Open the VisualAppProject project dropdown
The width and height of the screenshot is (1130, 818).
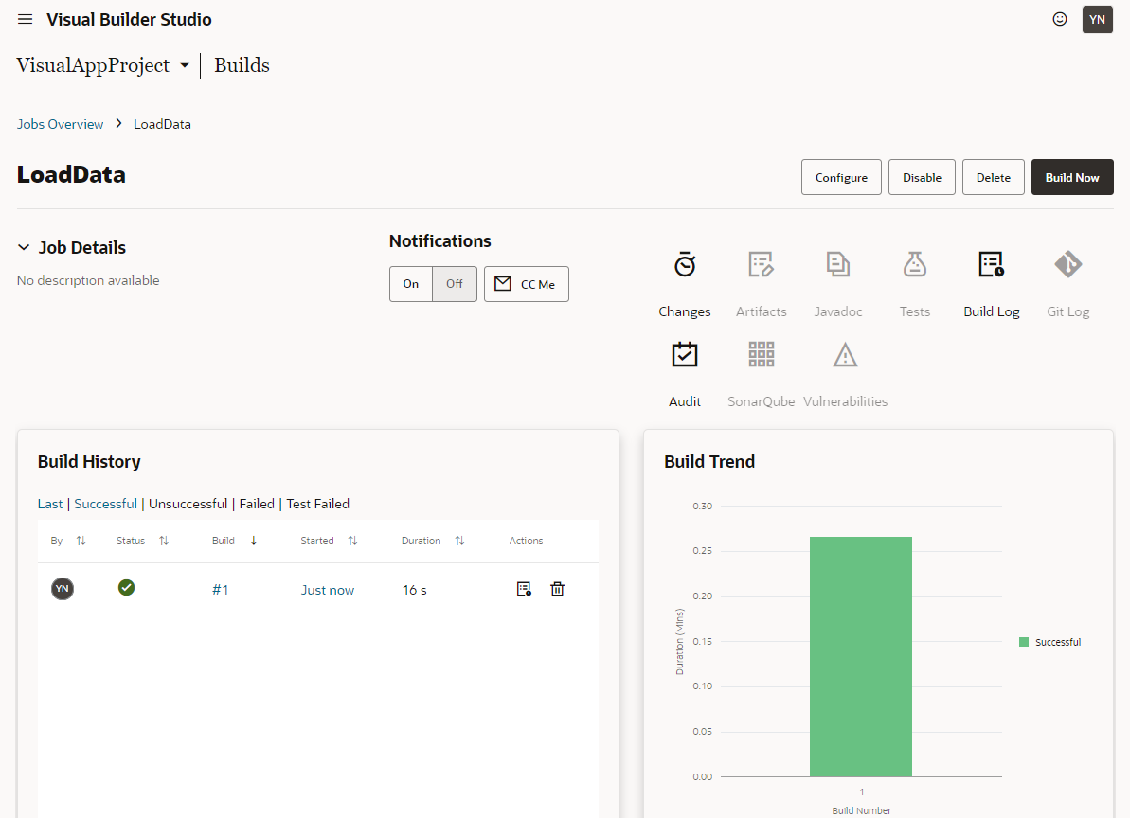coord(185,66)
